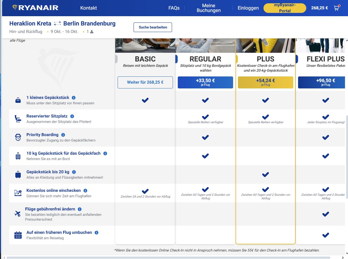The width and height of the screenshot is (348, 259).
Task: Click info icon for 10 kg Gepäckstück
Action: [105, 153]
